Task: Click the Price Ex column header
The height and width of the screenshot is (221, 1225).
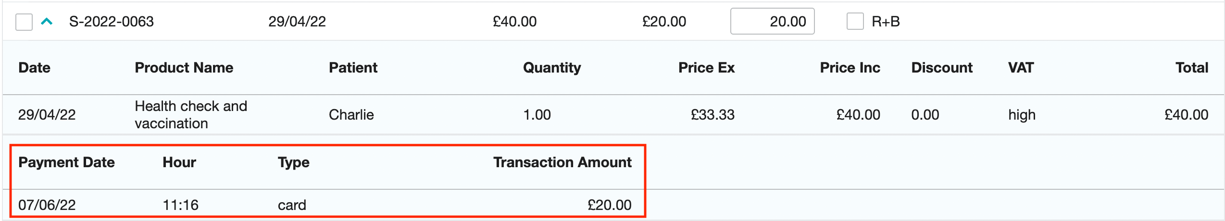Action: 706,68
